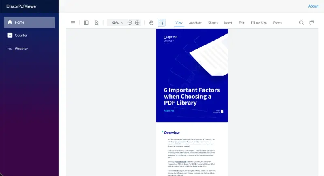This screenshot has width=324, height=176.
Task: Click the Overview heading in the document
Action: tap(171, 133)
